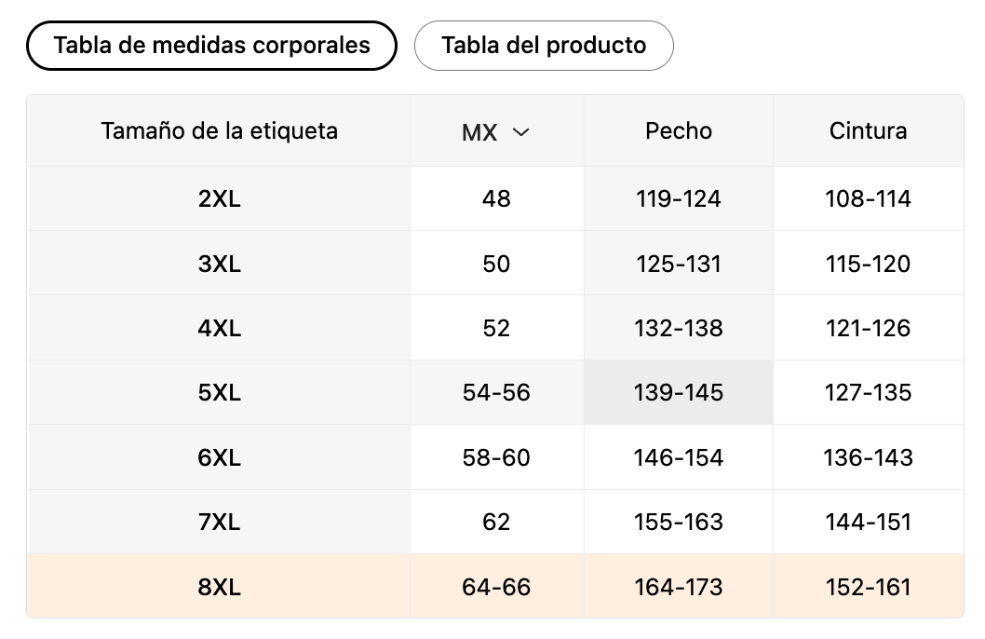Image resolution: width=985 pixels, height=639 pixels.
Task: Expand the MX size region dropdown
Action: click(x=495, y=132)
